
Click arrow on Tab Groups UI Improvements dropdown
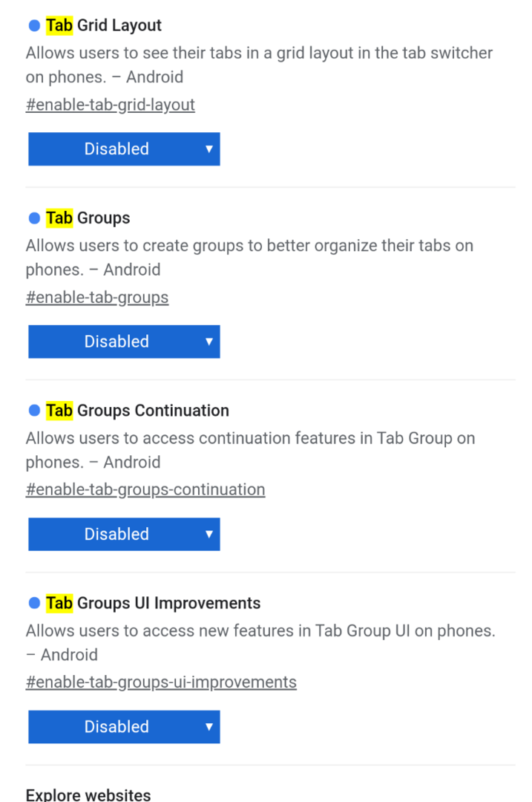[209, 727]
